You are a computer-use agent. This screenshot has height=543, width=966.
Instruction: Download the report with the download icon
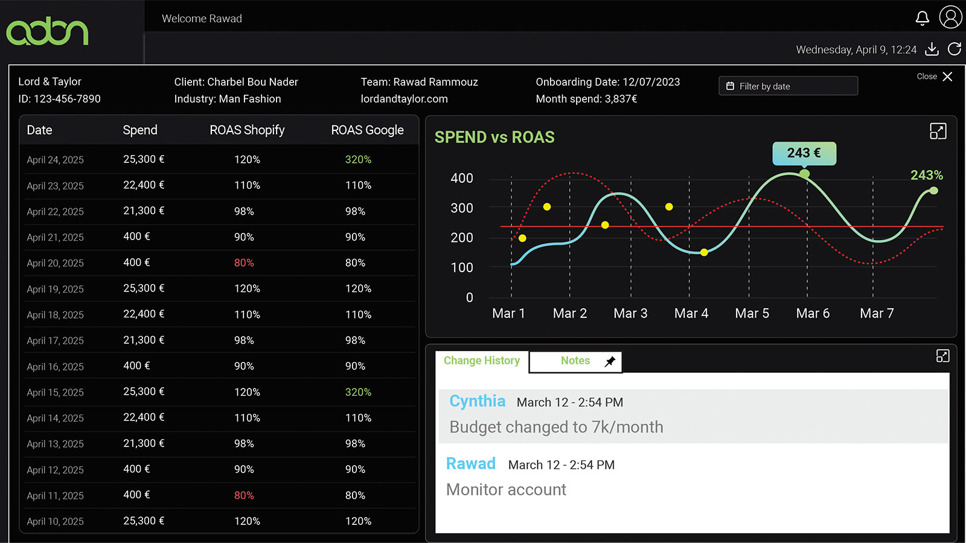[x=932, y=49]
